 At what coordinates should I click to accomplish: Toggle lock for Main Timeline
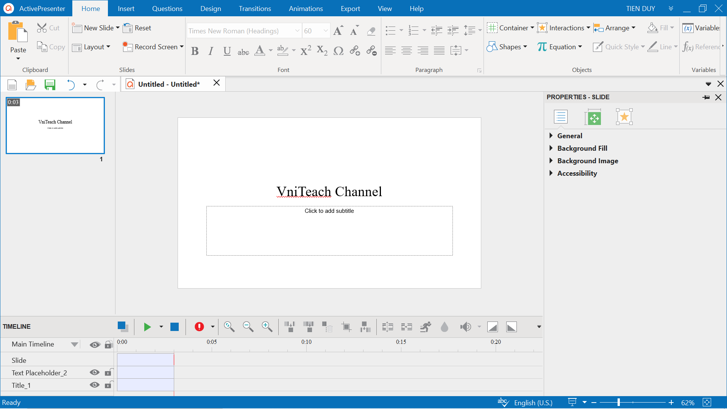coord(108,344)
